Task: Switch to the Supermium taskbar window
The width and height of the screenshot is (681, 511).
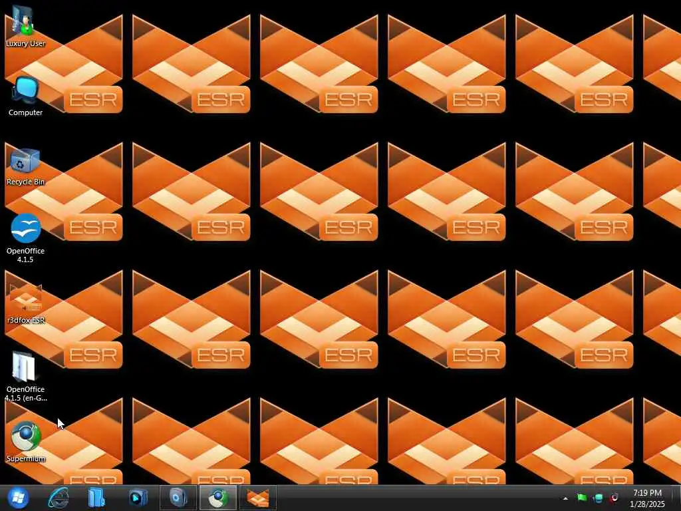Action: 218,498
